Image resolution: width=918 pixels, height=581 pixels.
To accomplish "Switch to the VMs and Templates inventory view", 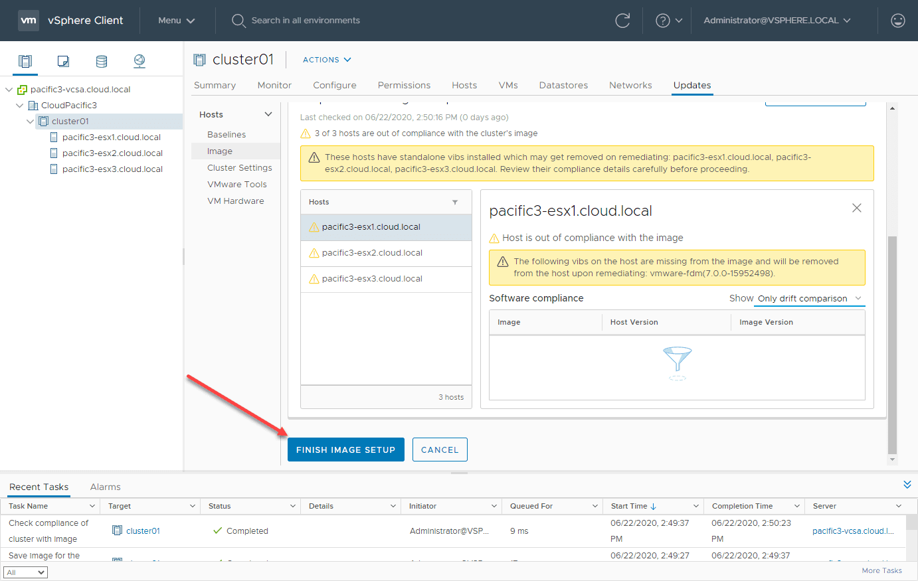I will pos(62,60).
